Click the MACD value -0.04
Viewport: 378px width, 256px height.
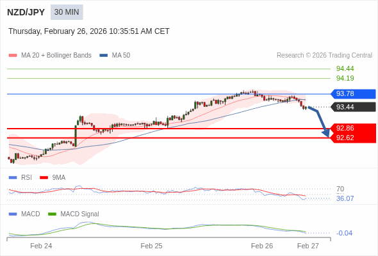click(344, 233)
